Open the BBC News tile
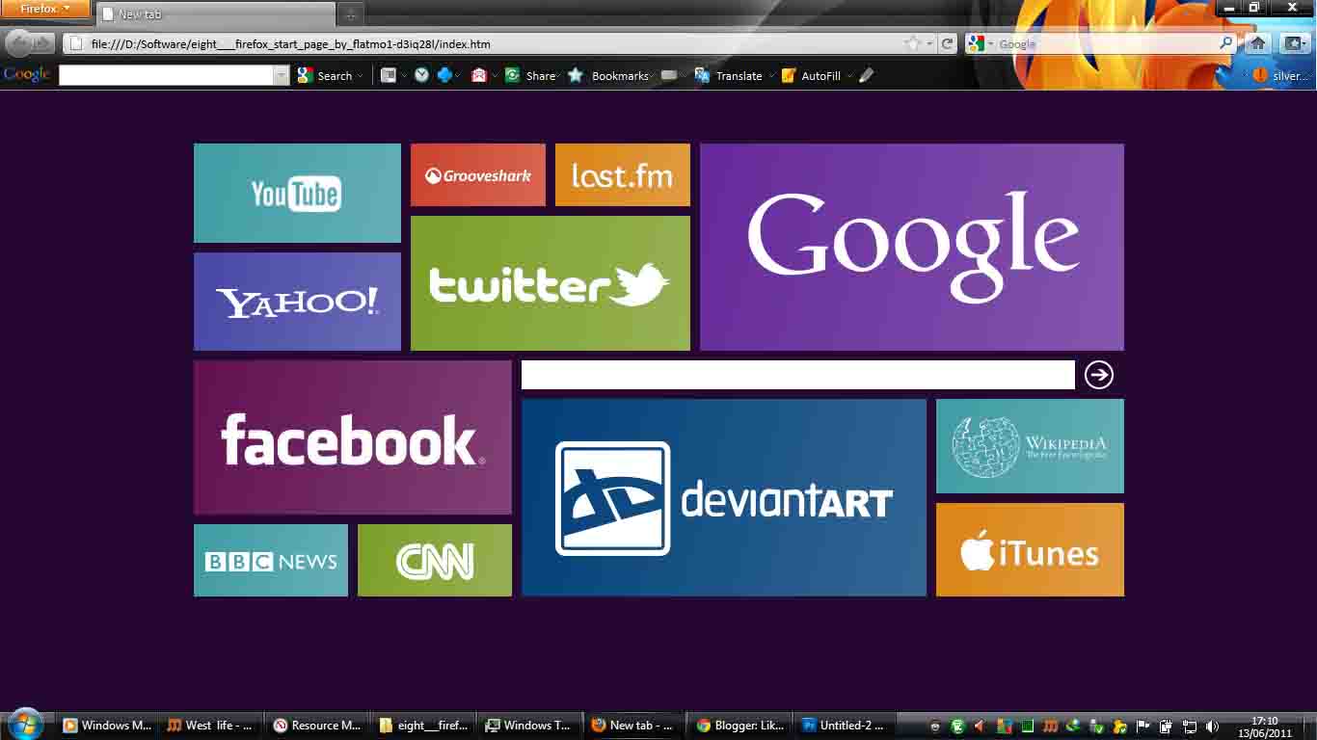Image resolution: width=1317 pixels, height=740 pixels. [271, 560]
